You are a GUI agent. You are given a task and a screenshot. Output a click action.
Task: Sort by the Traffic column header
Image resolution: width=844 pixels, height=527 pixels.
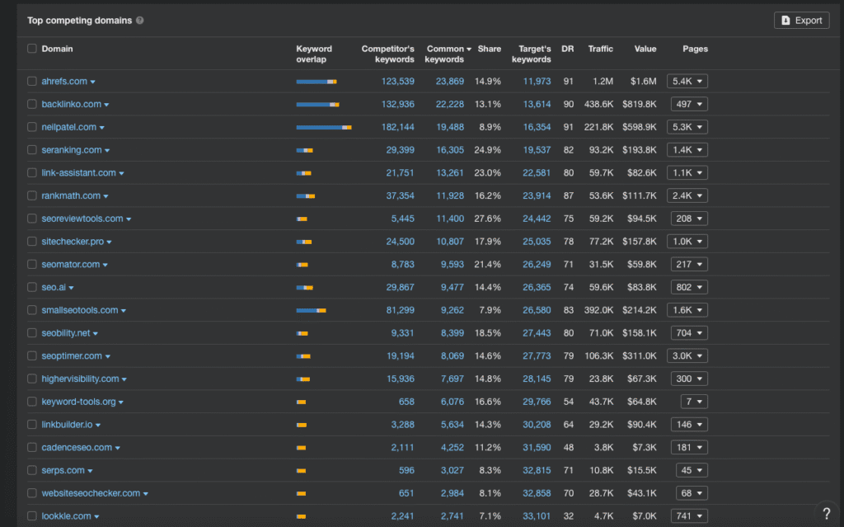pyautogui.click(x=600, y=49)
